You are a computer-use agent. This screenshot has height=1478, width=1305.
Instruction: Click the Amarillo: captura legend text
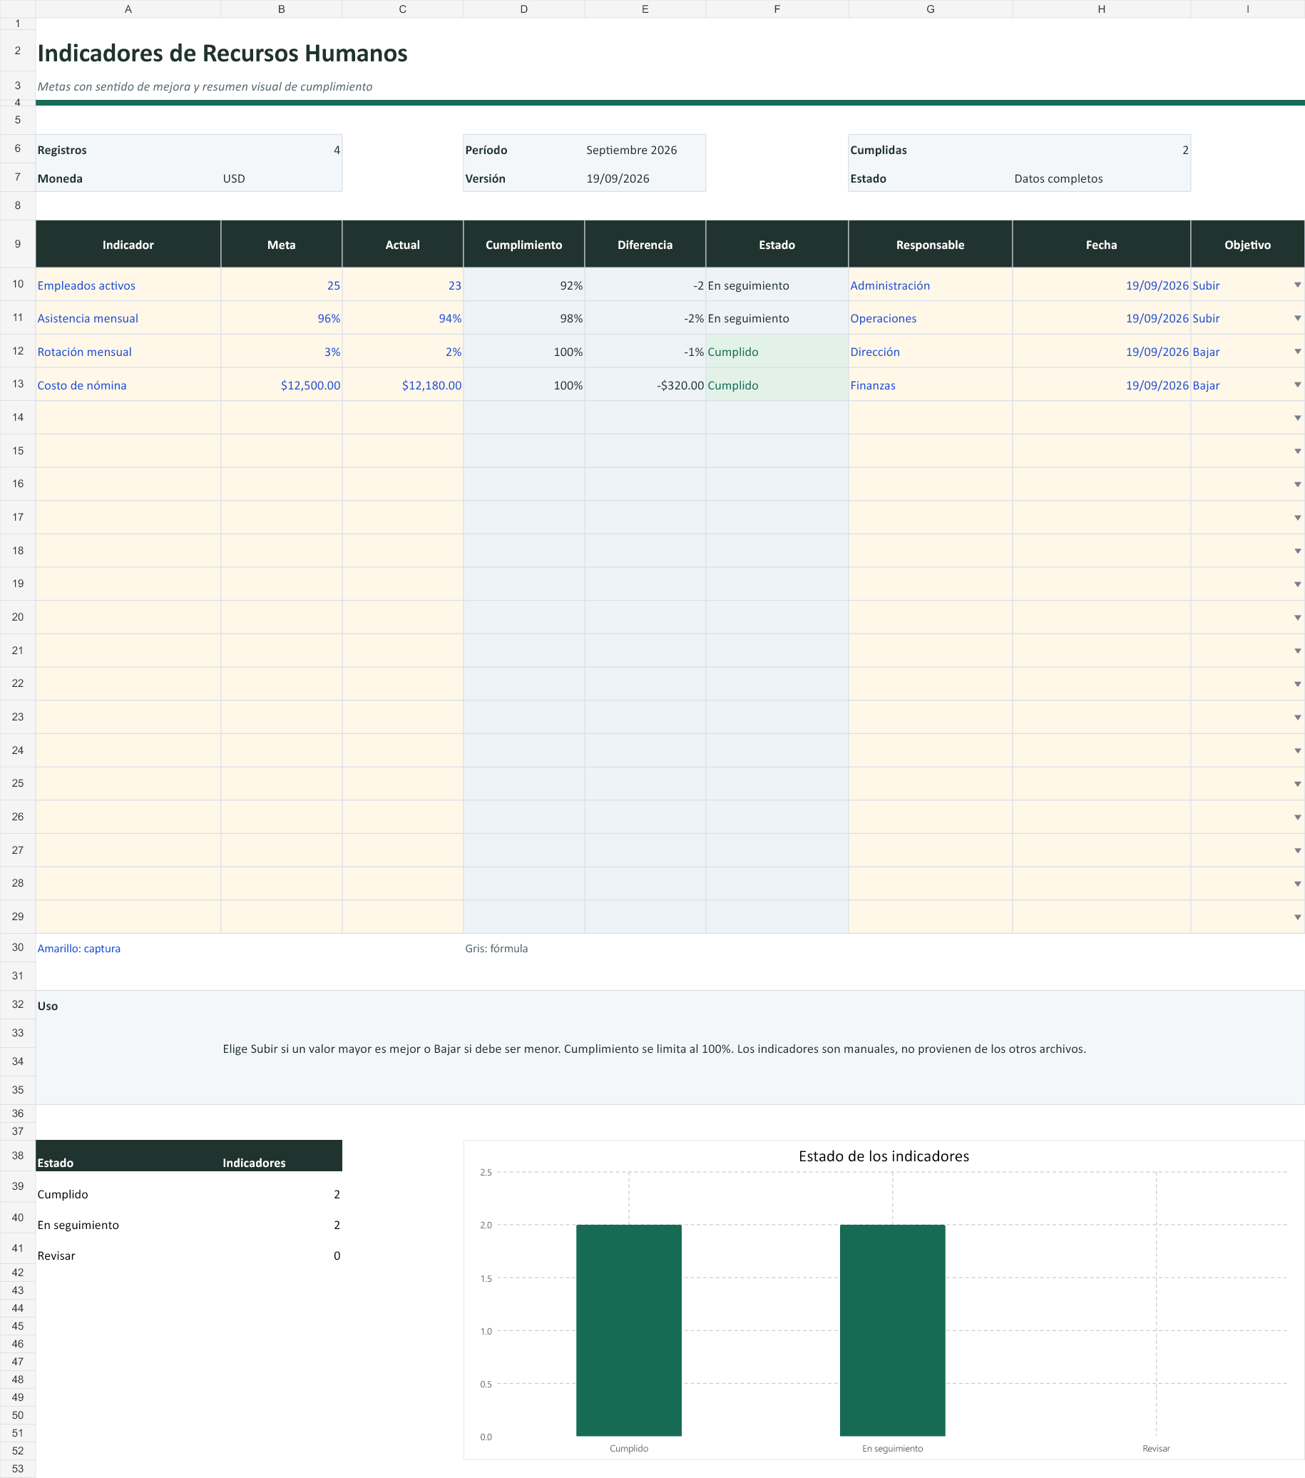tap(79, 948)
